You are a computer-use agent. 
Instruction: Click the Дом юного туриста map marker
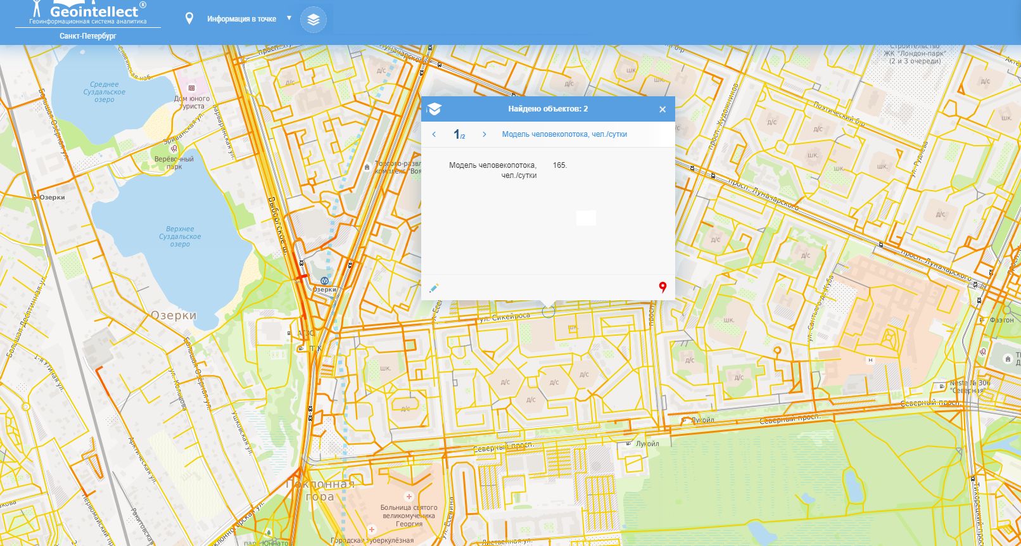click(191, 89)
